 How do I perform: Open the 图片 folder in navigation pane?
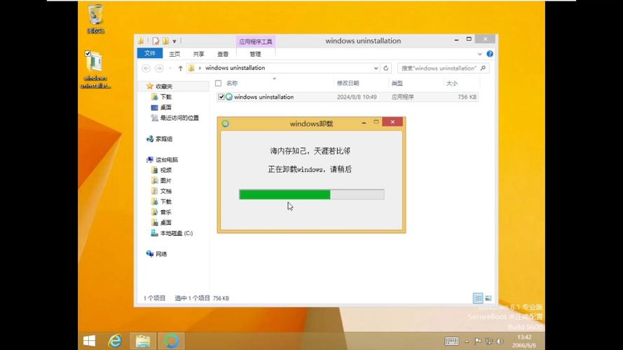tap(165, 181)
